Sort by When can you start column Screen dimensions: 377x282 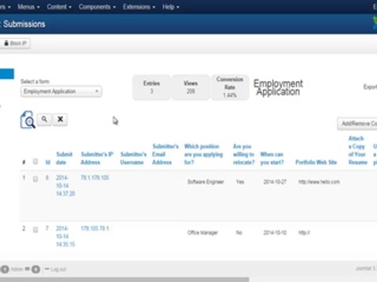pos(272,158)
